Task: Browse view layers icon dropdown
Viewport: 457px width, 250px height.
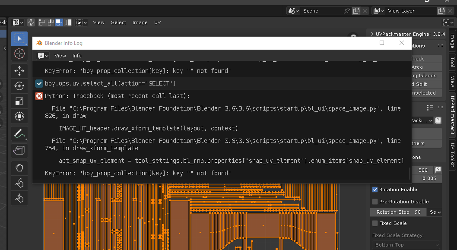Action: tap(378, 11)
